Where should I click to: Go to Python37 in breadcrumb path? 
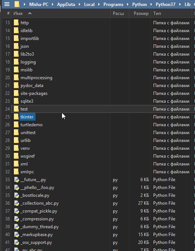point(165,4)
